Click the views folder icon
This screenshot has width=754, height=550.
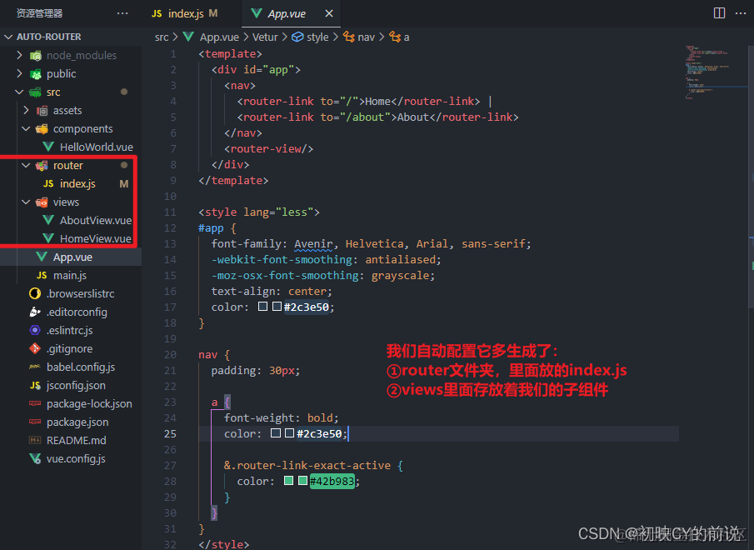tap(42, 202)
